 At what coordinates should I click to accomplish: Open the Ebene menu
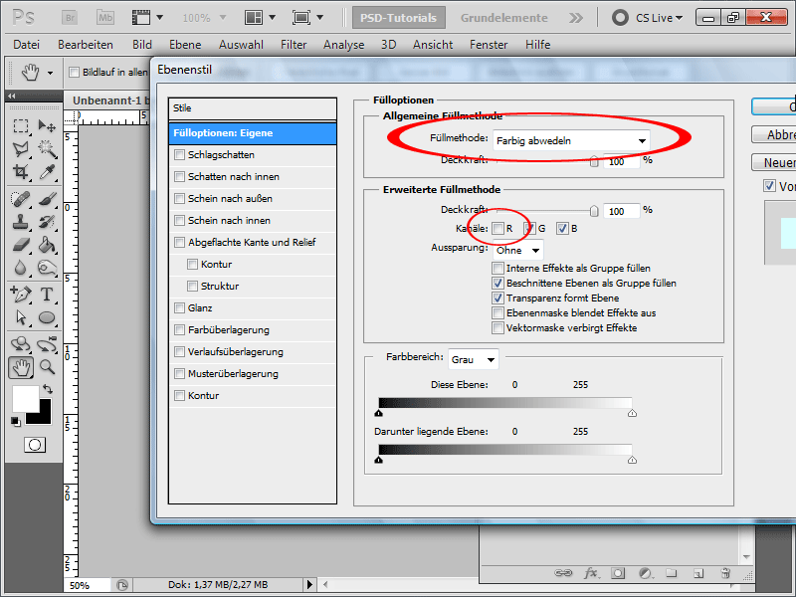point(185,45)
